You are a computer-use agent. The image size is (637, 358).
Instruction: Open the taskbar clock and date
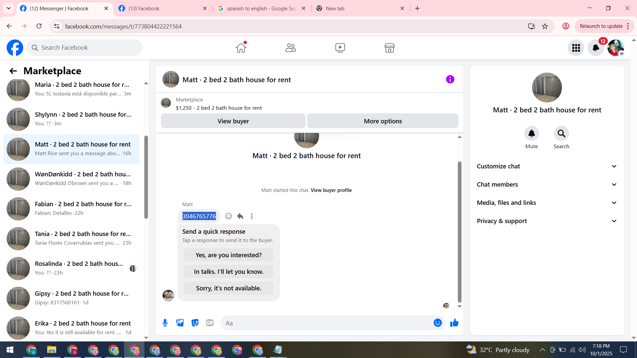pos(601,350)
